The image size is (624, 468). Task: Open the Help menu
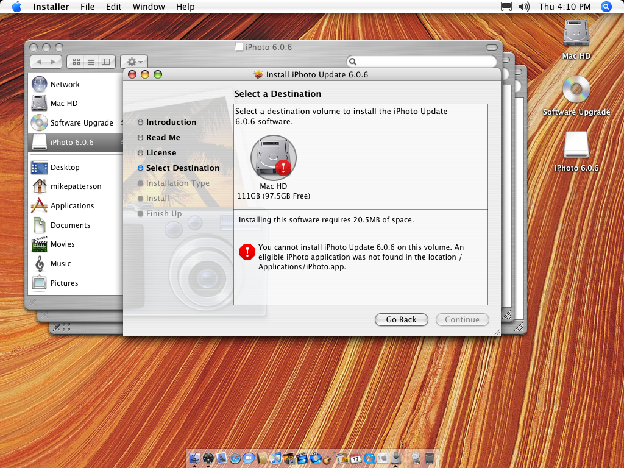[185, 7]
